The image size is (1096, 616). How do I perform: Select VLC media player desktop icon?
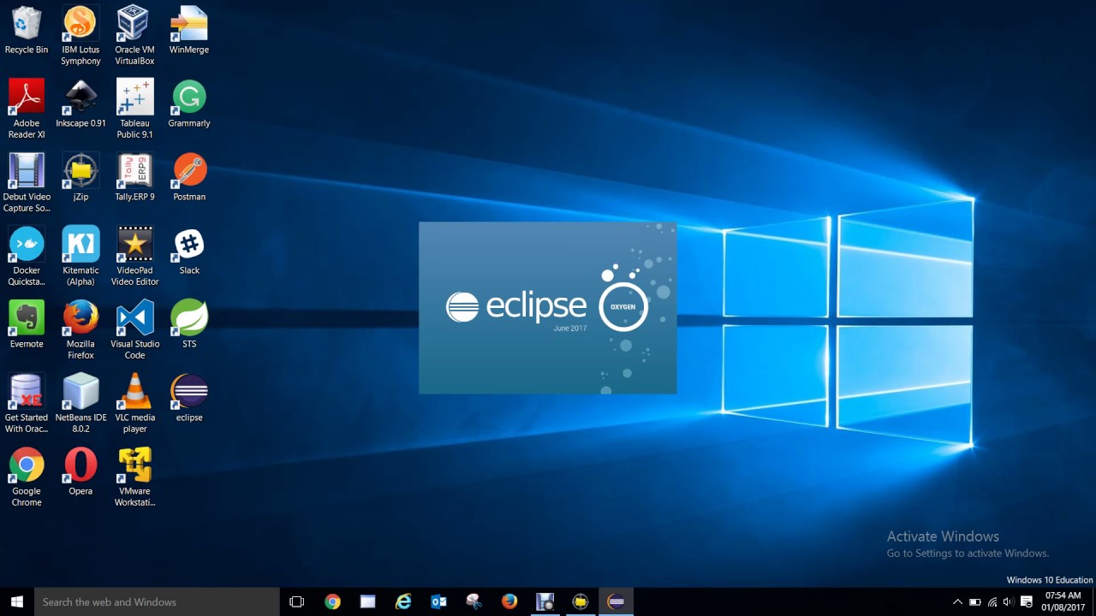click(134, 404)
